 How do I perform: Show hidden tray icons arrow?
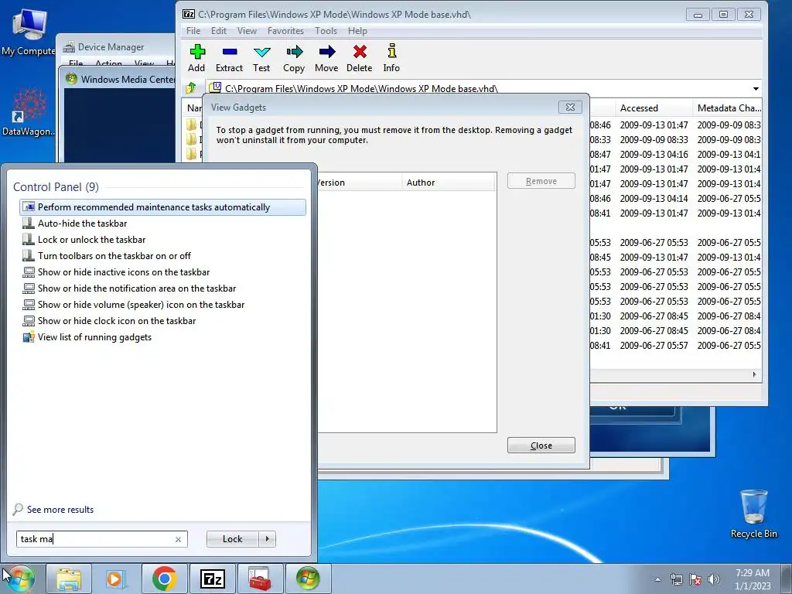657,579
